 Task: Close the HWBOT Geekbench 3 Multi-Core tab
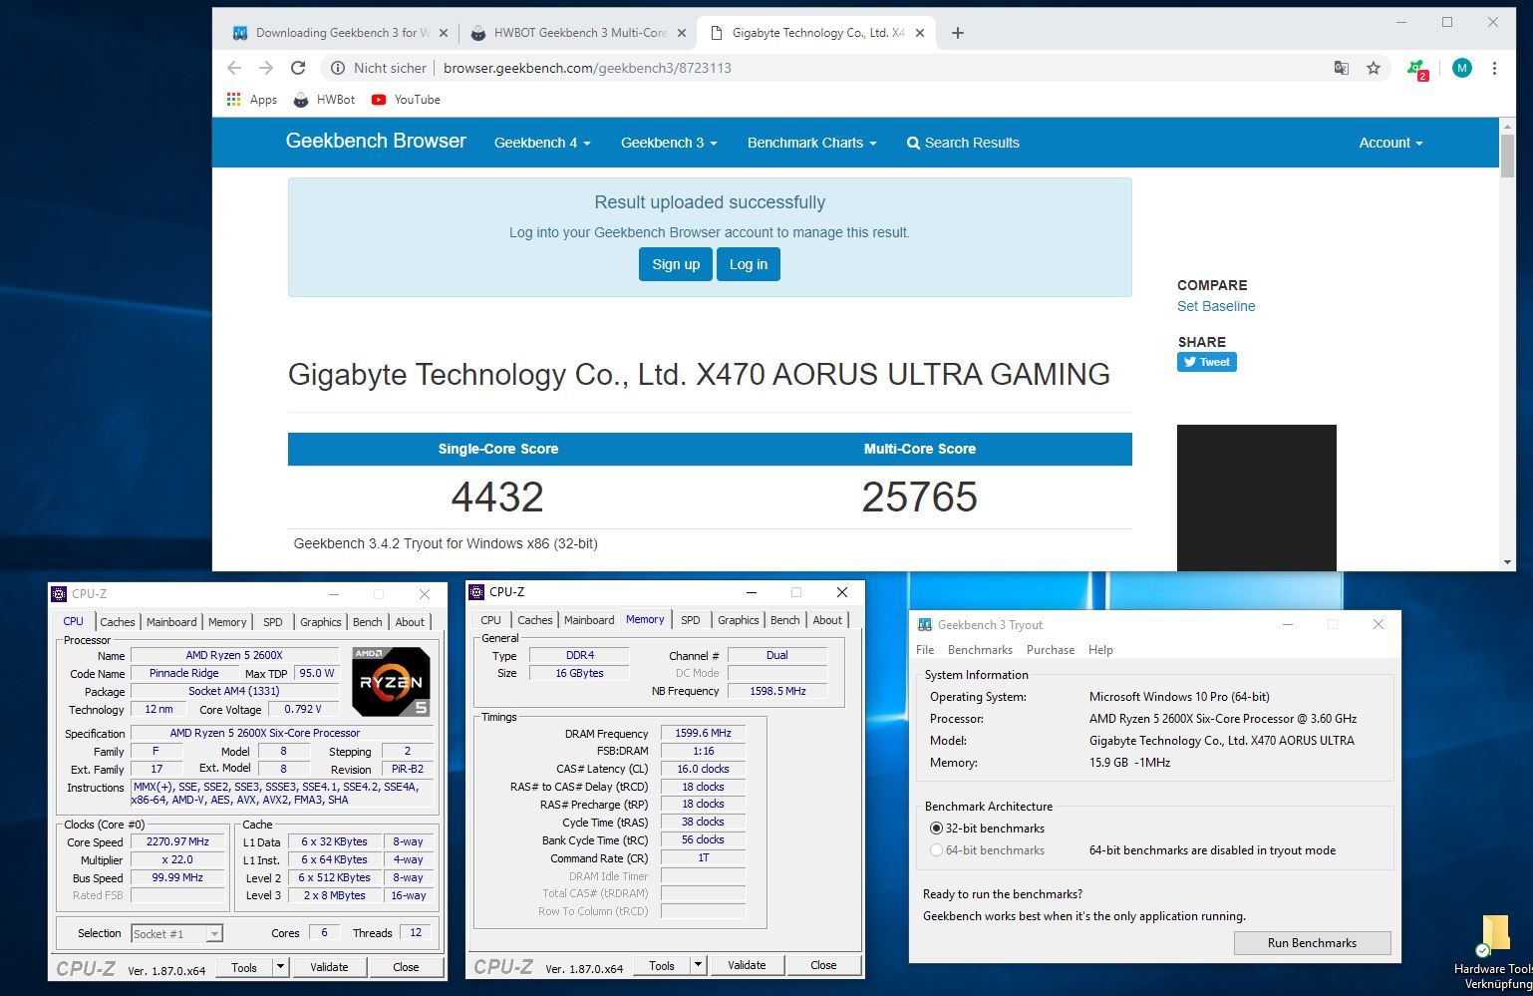(x=682, y=33)
